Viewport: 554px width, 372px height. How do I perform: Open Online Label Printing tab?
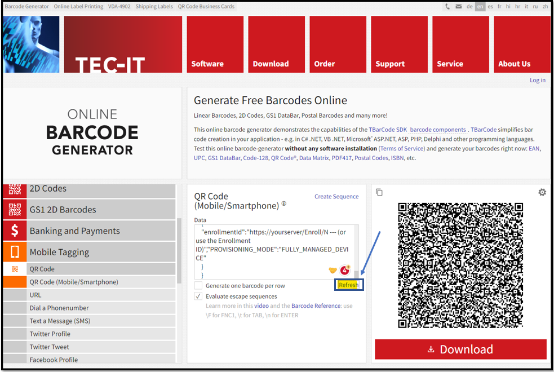coord(78,6)
